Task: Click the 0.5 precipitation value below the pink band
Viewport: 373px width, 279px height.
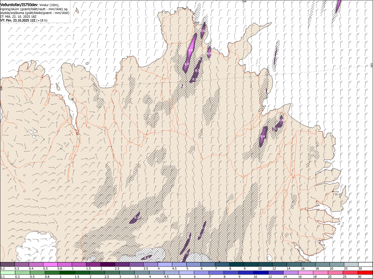Action: tap(187, 64)
